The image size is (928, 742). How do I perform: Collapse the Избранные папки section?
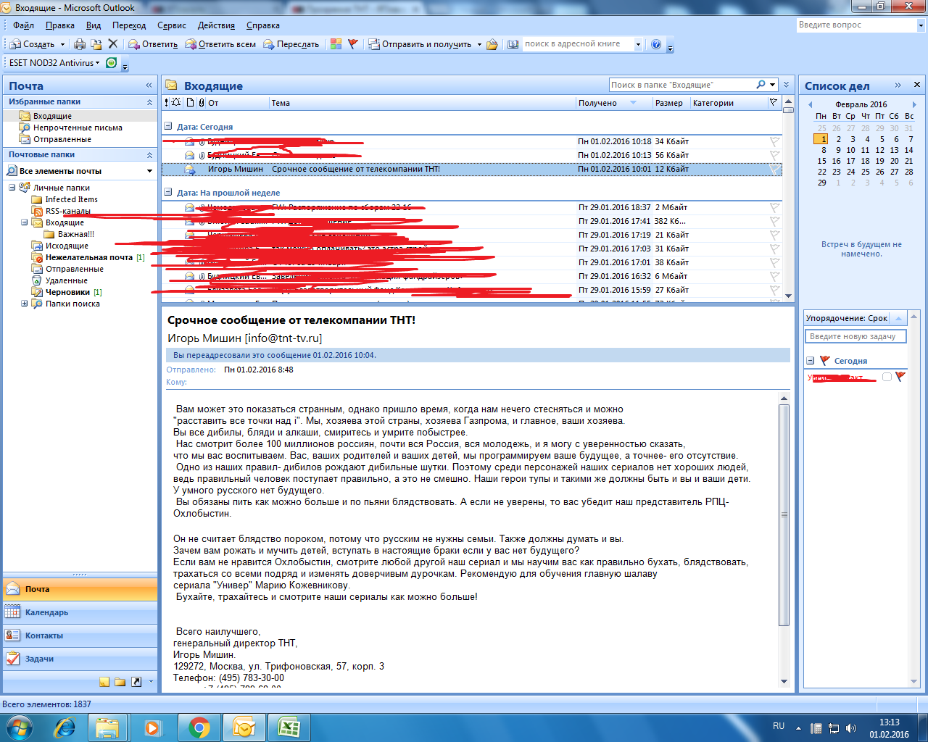click(x=149, y=102)
